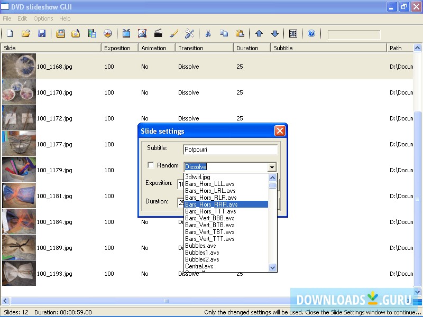The height and width of the screenshot is (317, 423).
Task: Open the Edit menu
Action: pyautogui.click(x=22, y=18)
